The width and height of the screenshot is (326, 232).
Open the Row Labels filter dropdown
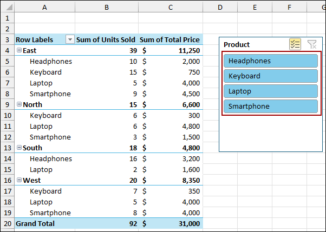[x=69, y=39]
